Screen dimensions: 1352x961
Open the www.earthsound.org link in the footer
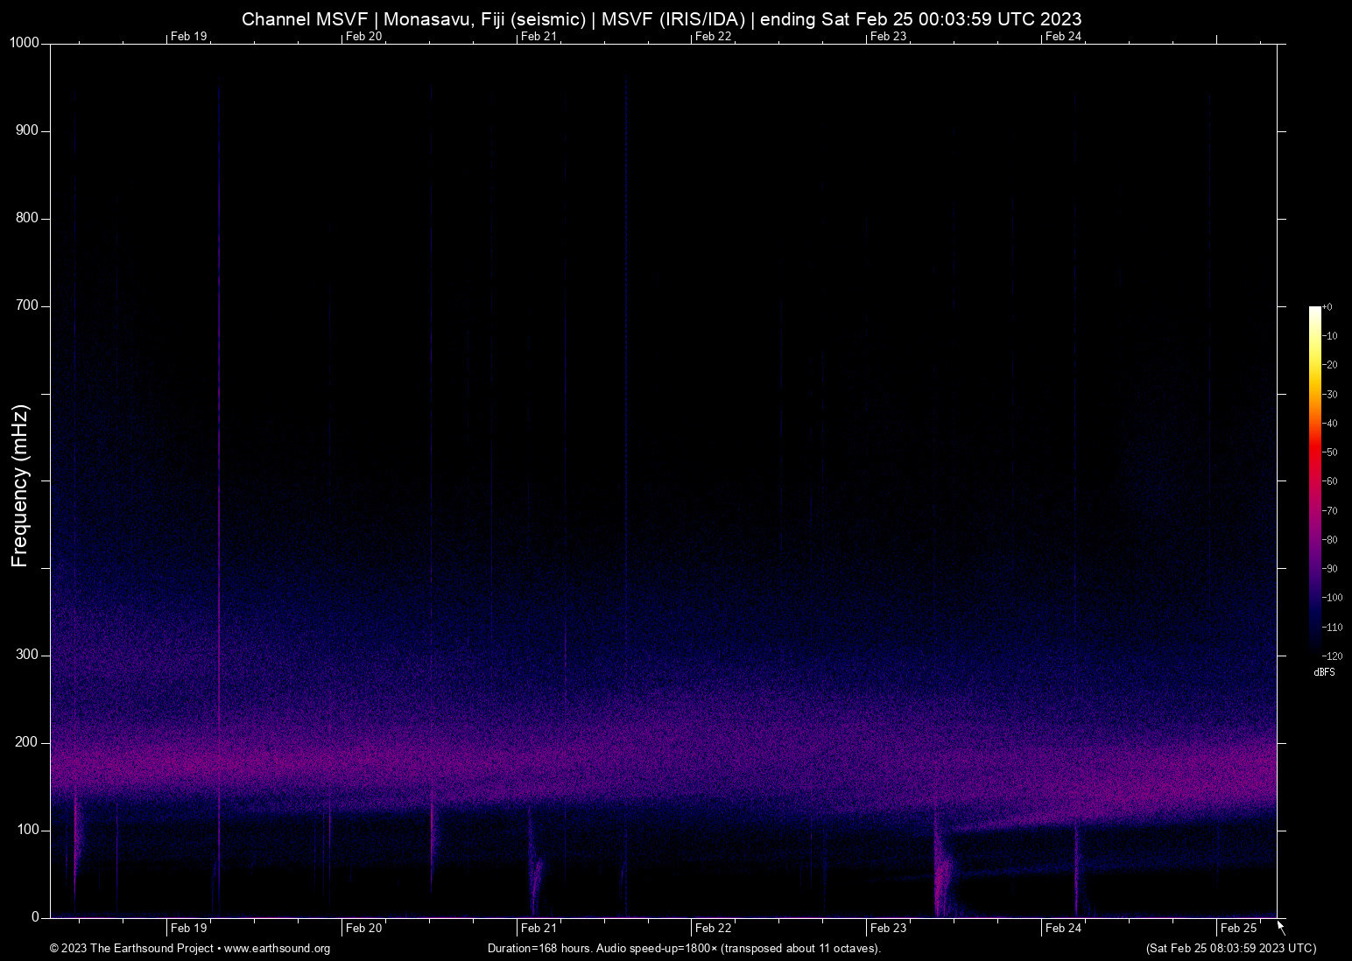click(277, 949)
